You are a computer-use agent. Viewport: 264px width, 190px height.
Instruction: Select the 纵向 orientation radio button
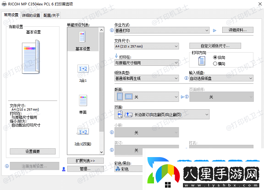click(x=215, y=57)
